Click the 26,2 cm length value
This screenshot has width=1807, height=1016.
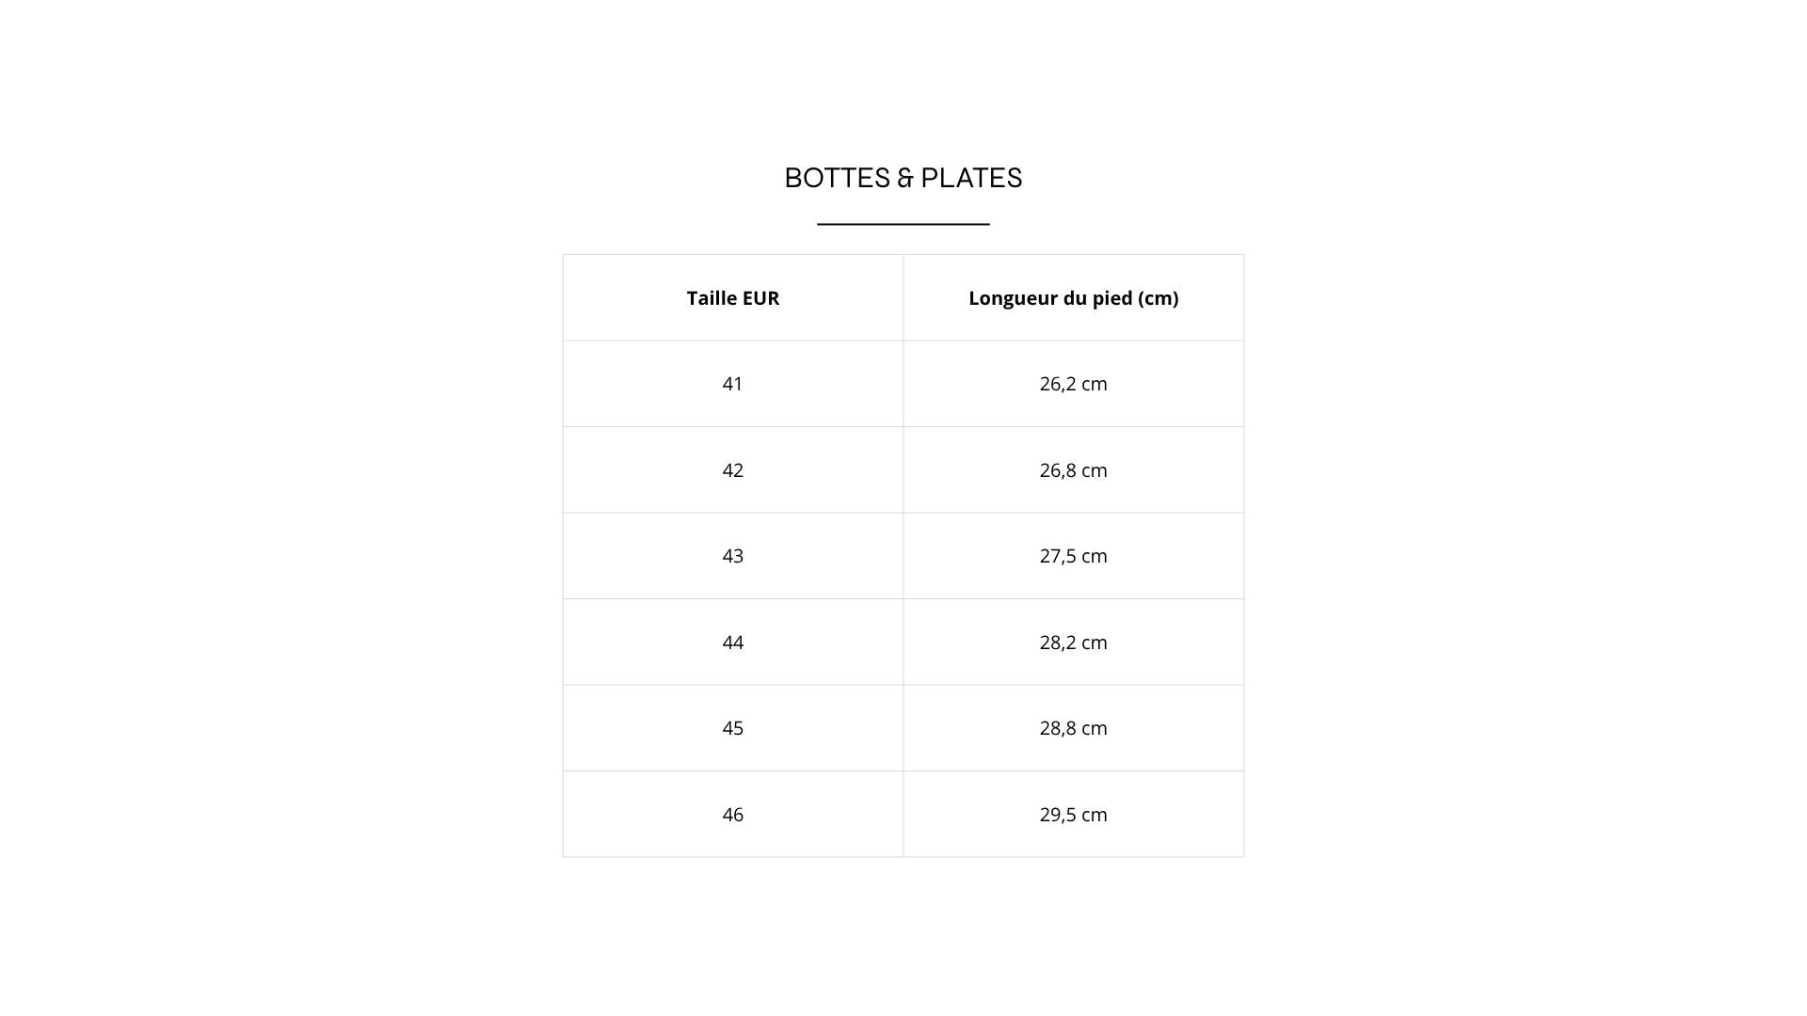coord(1073,384)
